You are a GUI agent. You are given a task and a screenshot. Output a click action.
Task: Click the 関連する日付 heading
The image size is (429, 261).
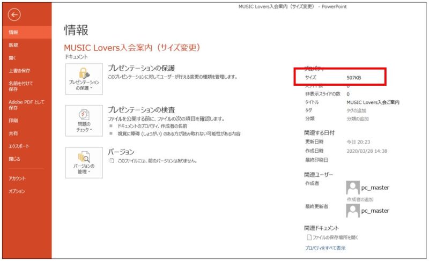(x=319, y=133)
